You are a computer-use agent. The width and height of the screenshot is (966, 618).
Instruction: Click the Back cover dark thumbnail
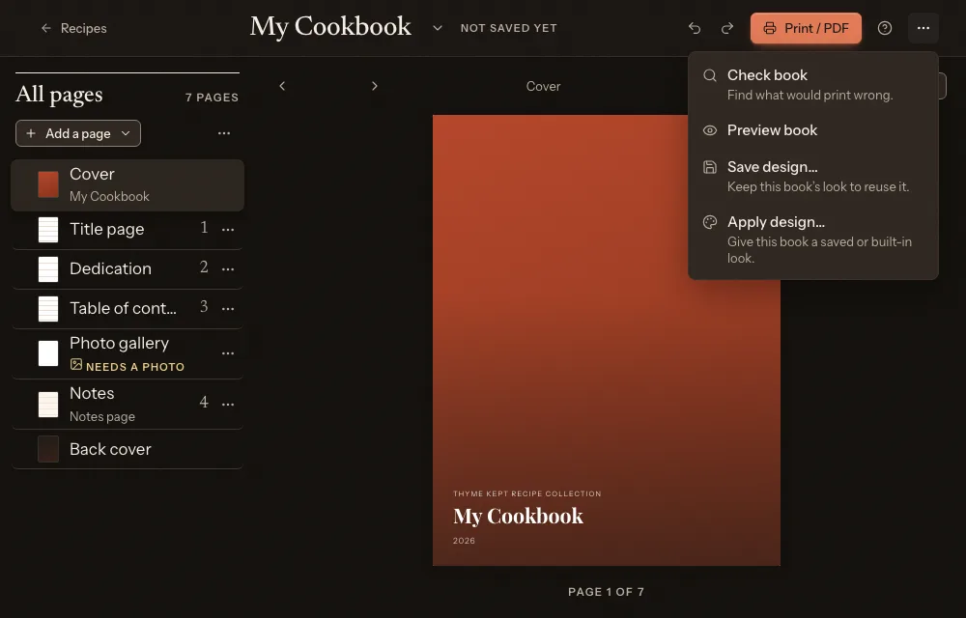(48, 449)
